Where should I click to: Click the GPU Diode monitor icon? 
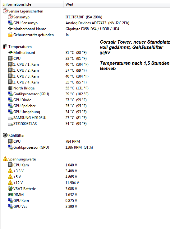10,100
